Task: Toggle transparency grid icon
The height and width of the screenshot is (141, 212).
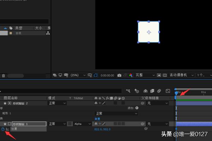Action: point(165,75)
